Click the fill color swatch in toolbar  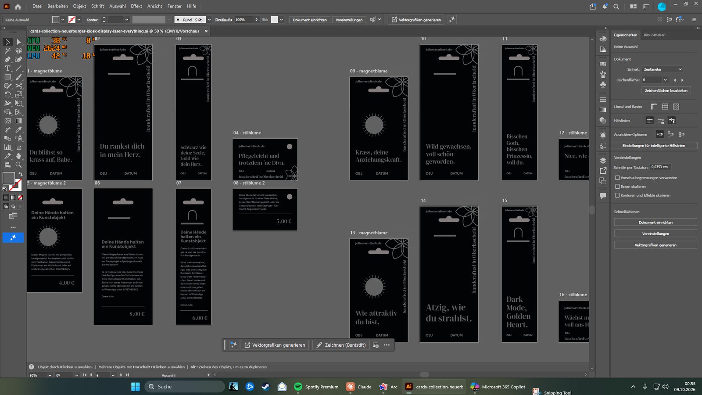coord(8,178)
